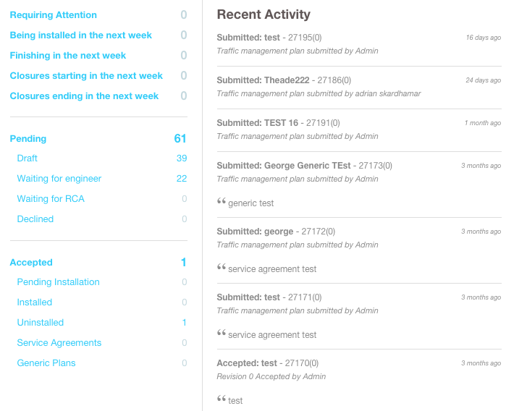Viewport: 506px width, 411px height.
Task: Open the Accepted: test activity entry
Action: point(247,363)
